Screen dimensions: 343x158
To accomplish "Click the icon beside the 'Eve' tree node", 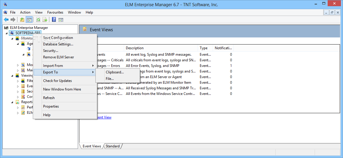I will [x=23, y=86].
